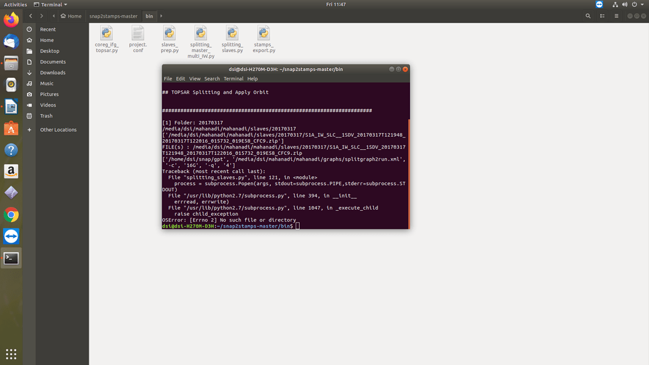Expand the Terminal app menu in top bar

[x=51, y=4]
